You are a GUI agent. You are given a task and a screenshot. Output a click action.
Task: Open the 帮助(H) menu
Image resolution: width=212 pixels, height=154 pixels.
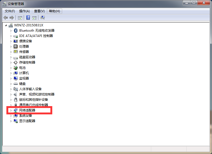tap(54, 11)
